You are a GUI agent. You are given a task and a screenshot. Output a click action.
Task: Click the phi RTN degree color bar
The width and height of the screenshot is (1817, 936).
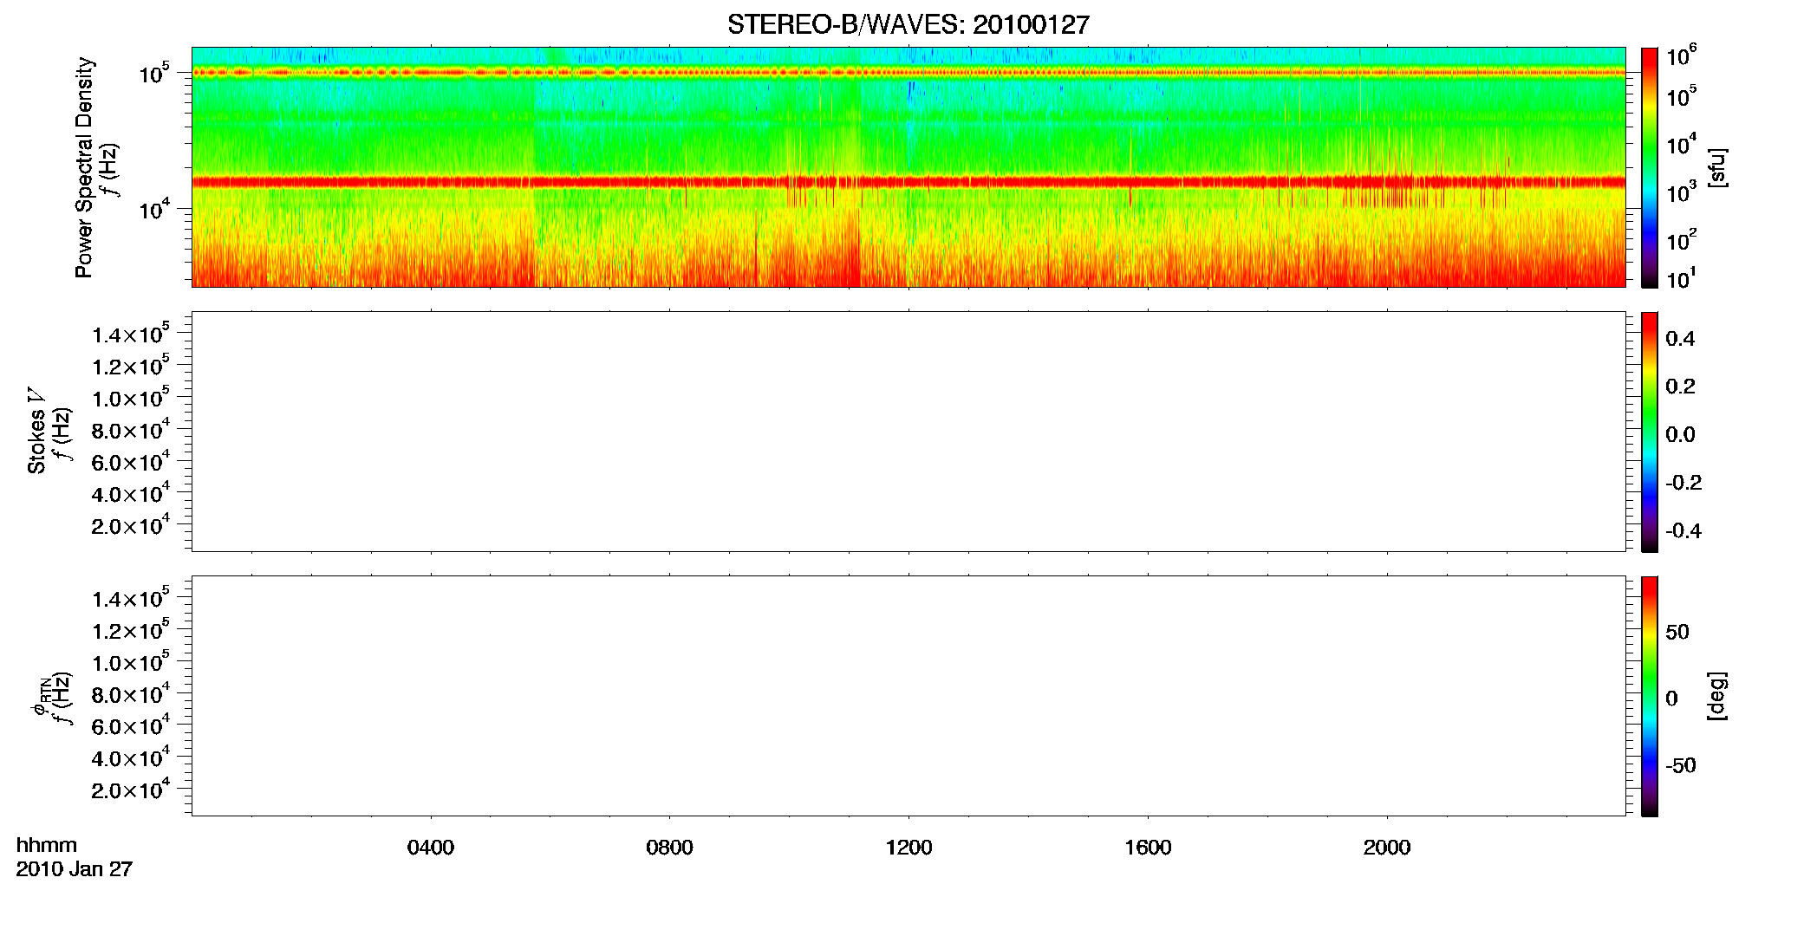coord(1650,696)
